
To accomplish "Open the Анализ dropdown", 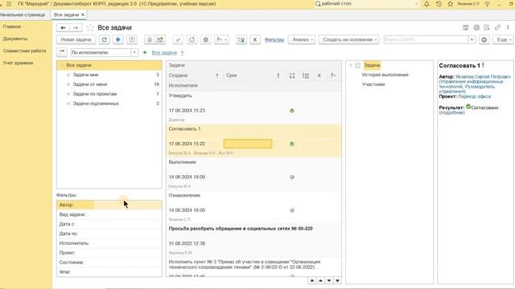I will (302, 39).
